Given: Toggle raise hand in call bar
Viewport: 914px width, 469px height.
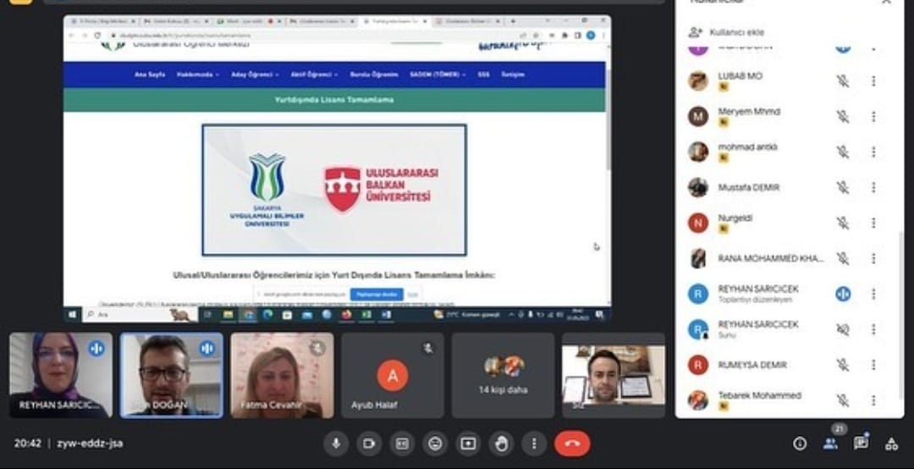Looking at the screenshot, I should 501,444.
